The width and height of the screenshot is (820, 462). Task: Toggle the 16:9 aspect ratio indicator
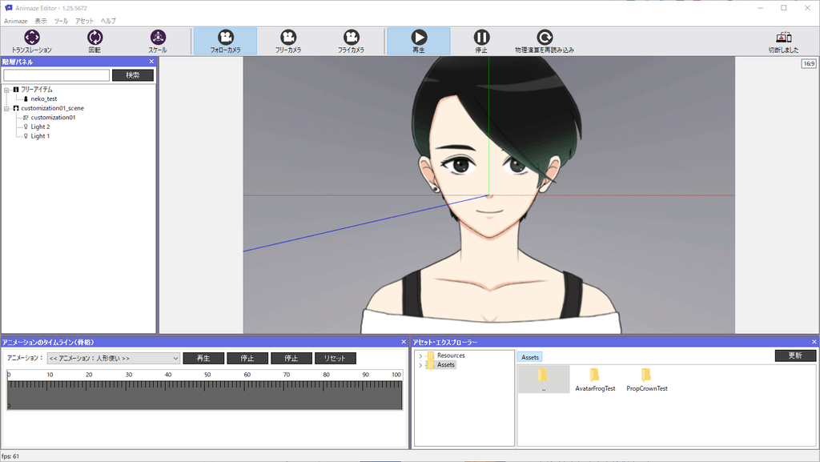coord(809,64)
